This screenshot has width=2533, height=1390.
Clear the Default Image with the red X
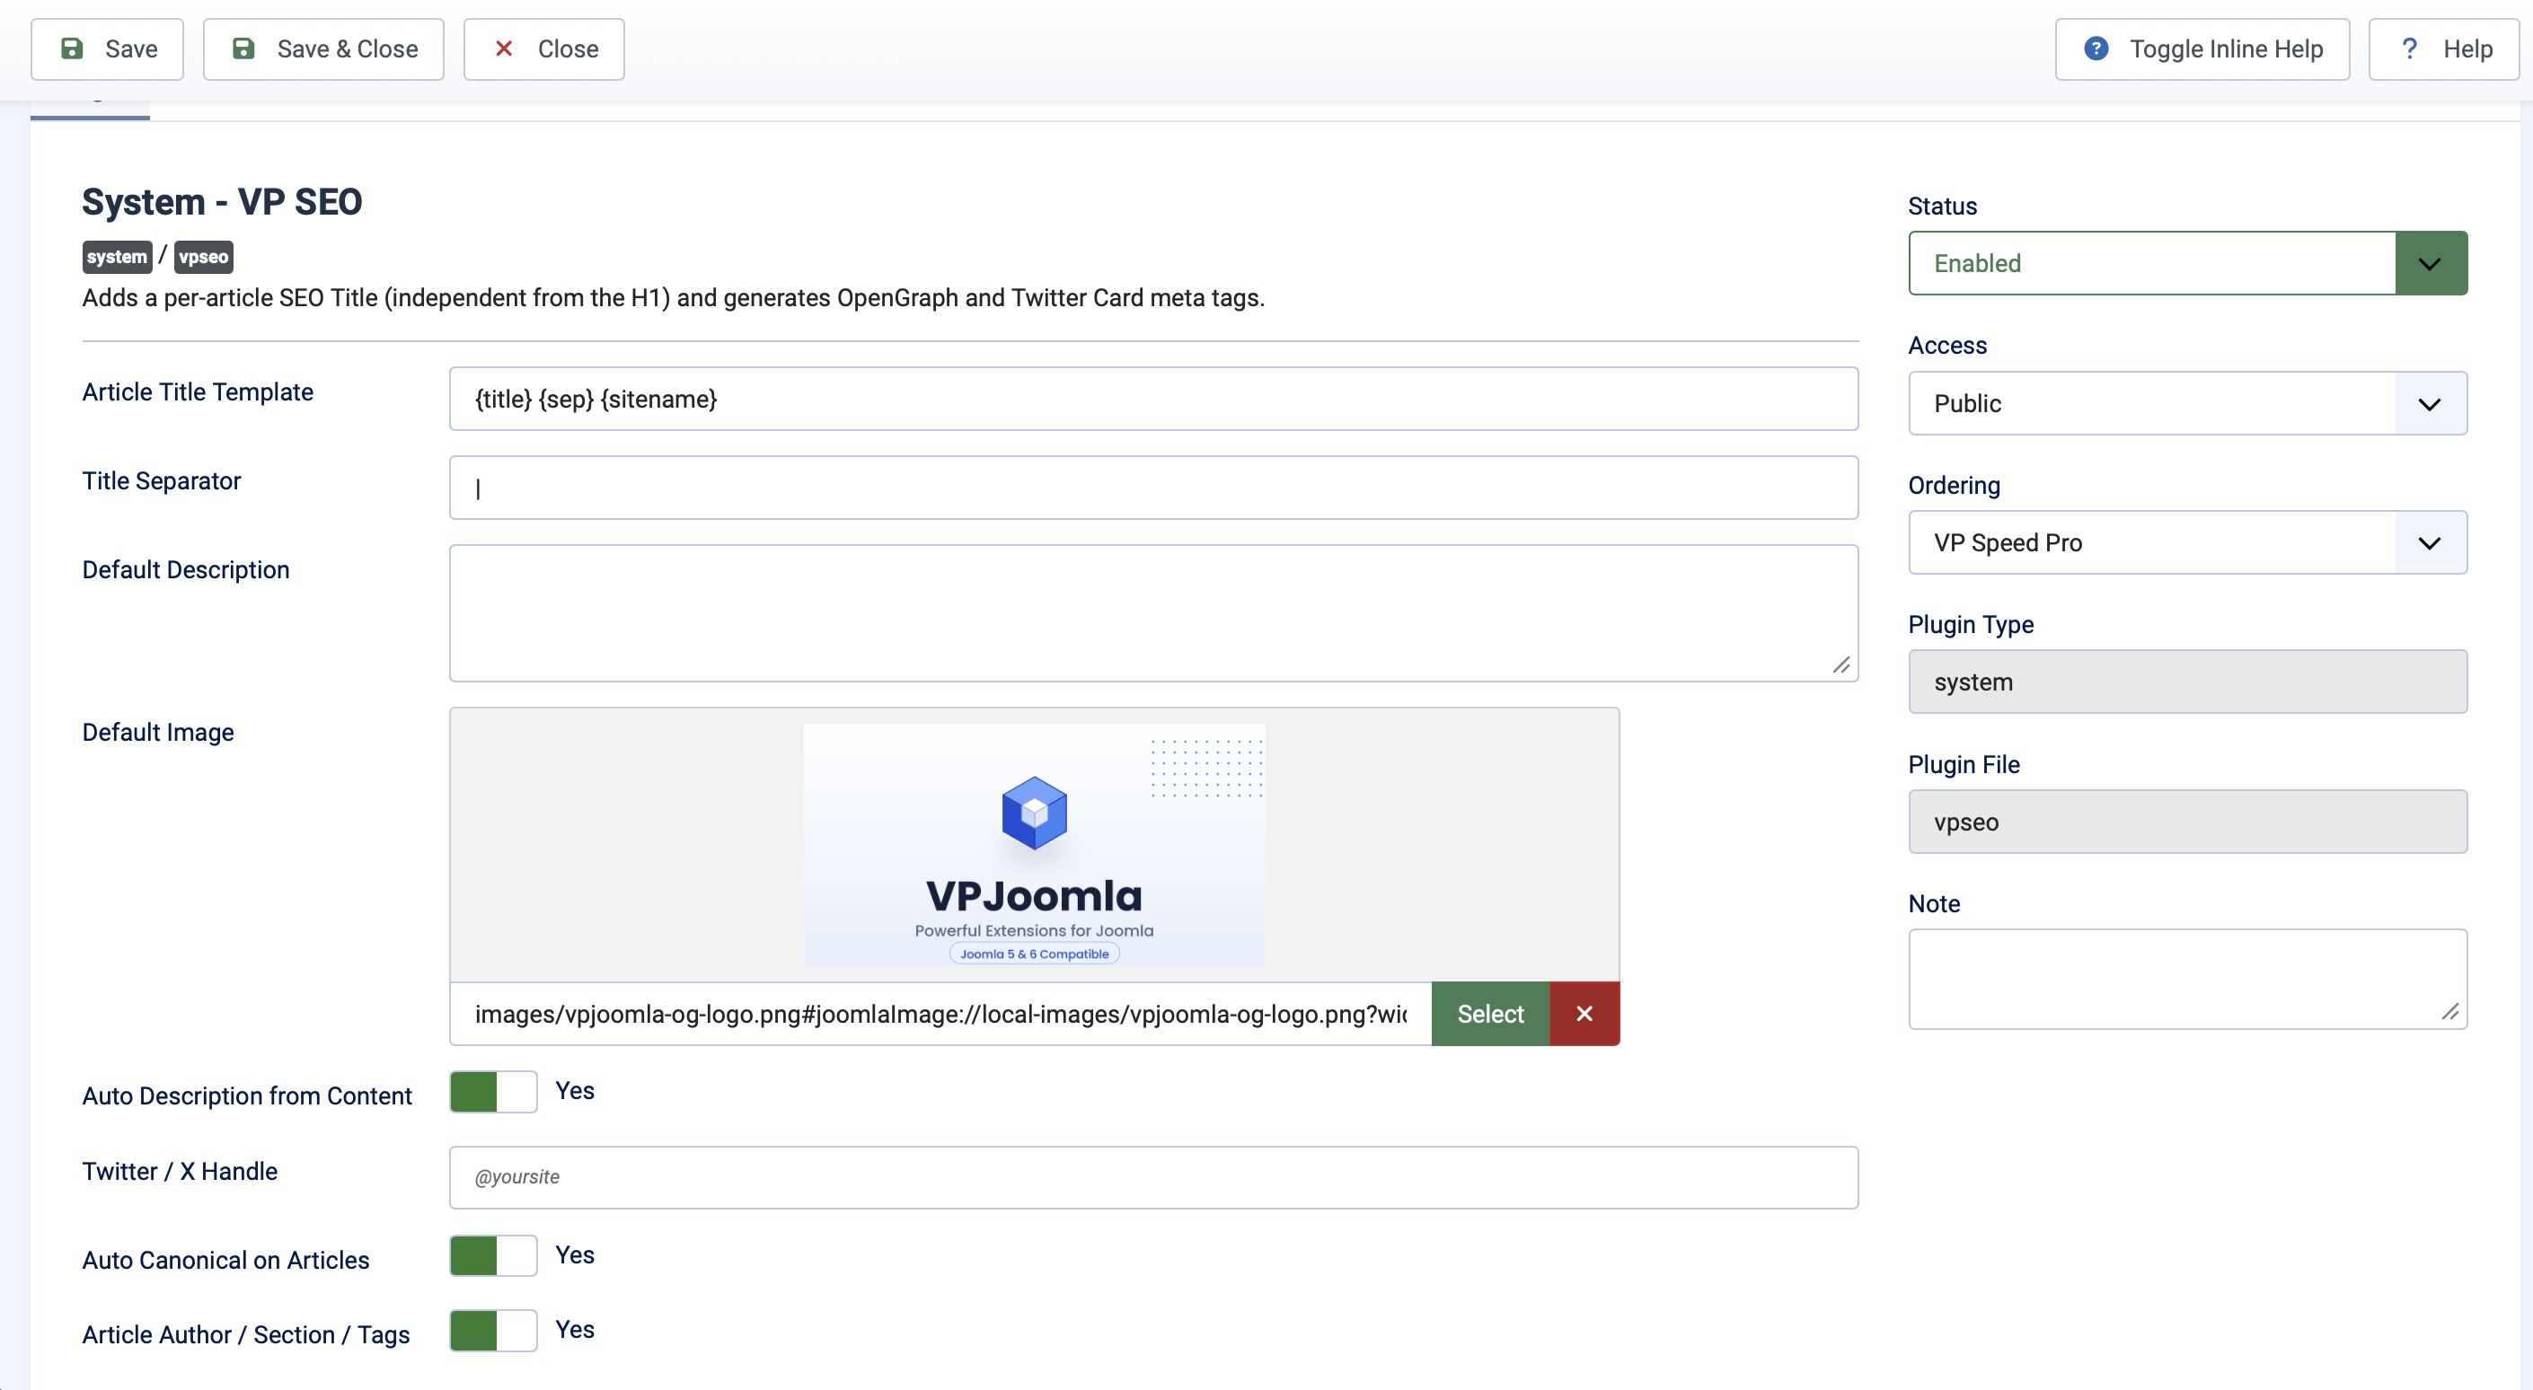pyautogui.click(x=1584, y=1014)
